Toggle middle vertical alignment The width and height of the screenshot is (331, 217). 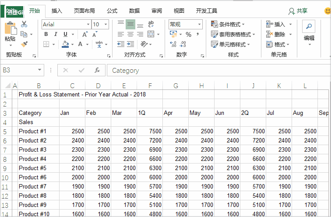pos(130,24)
